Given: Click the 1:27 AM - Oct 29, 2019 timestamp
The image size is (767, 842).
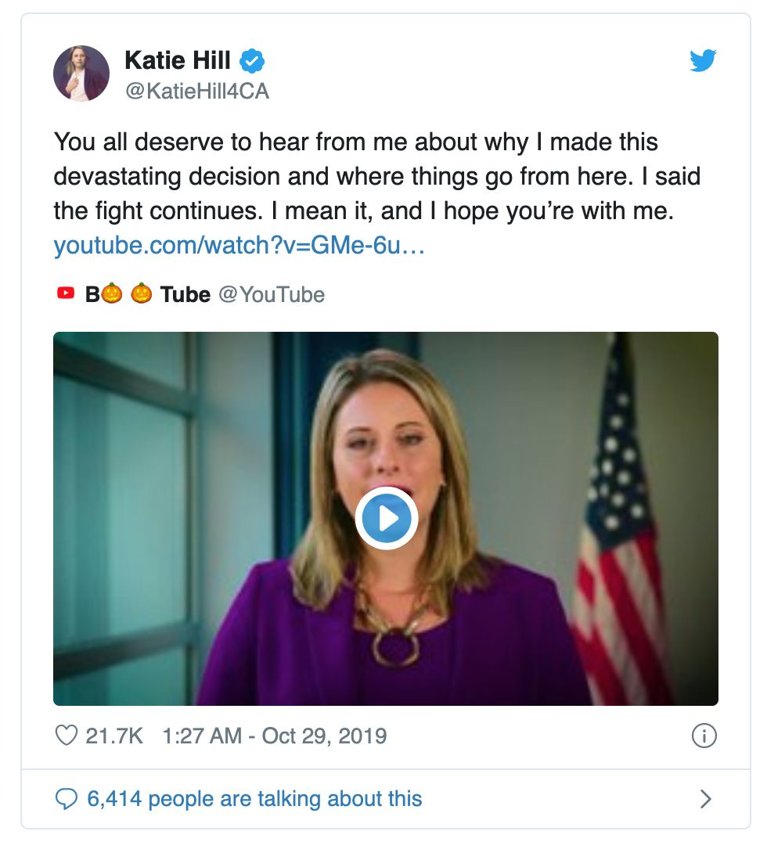Looking at the screenshot, I should (x=274, y=736).
